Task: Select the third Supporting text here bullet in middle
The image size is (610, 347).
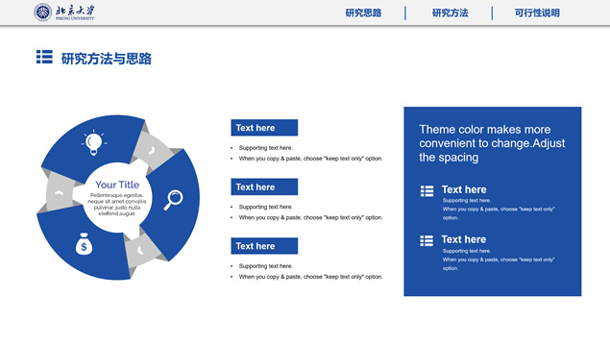Action: tap(266, 266)
